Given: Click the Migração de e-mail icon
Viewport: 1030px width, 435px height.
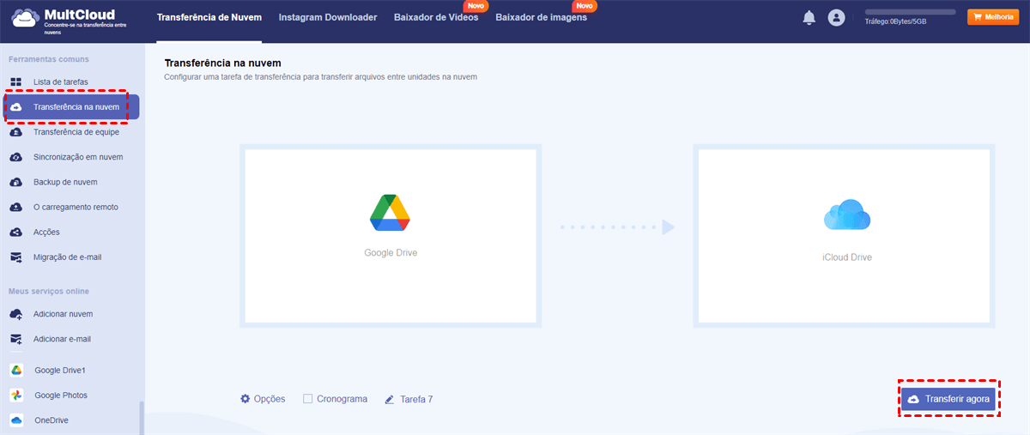Looking at the screenshot, I should 15,257.
